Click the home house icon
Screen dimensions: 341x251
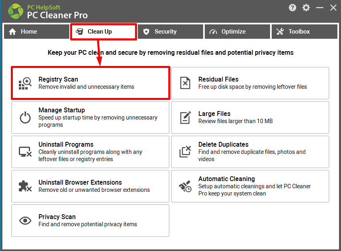pos(12,32)
